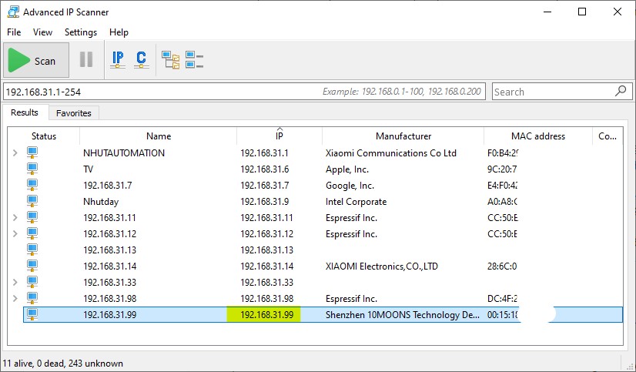Click the Apple, Inc. manufacturer cell
The height and width of the screenshot is (372, 636).
pos(346,169)
